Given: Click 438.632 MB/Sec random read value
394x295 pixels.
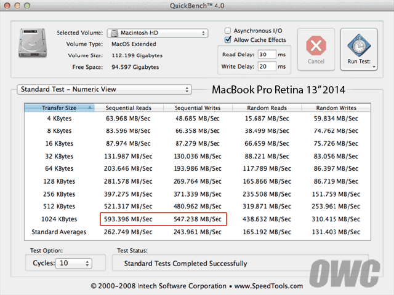Looking at the screenshot, I should [x=267, y=219].
